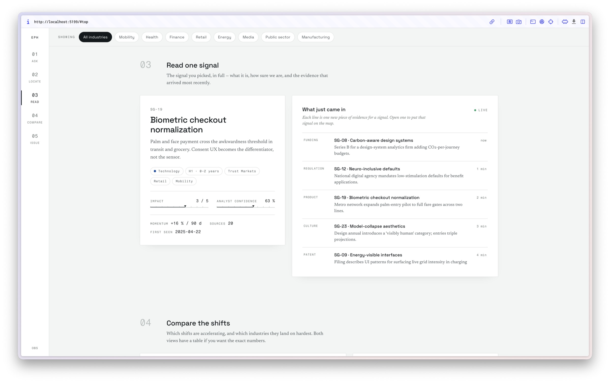Enable the Energy industry filter

224,37
